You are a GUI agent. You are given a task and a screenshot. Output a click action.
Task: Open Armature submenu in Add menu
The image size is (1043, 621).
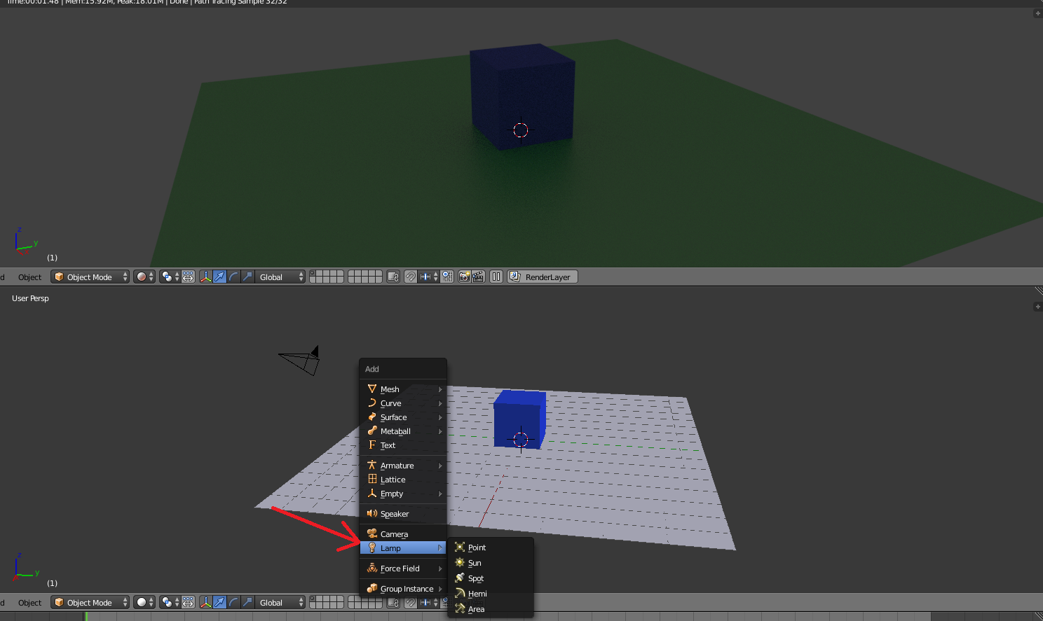pos(403,465)
